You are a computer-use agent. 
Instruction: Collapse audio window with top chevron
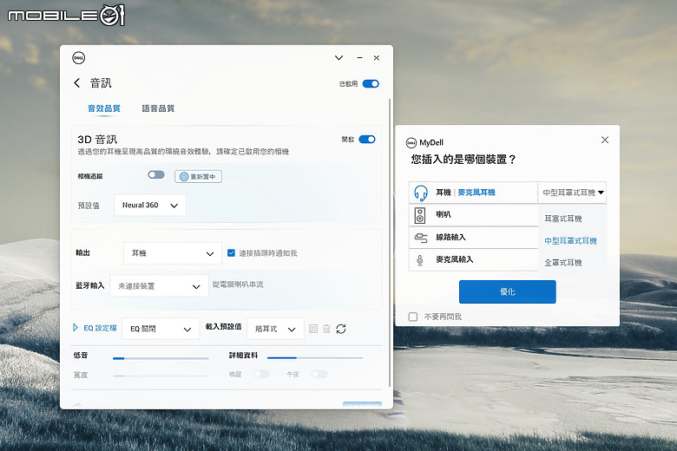(338, 57)
